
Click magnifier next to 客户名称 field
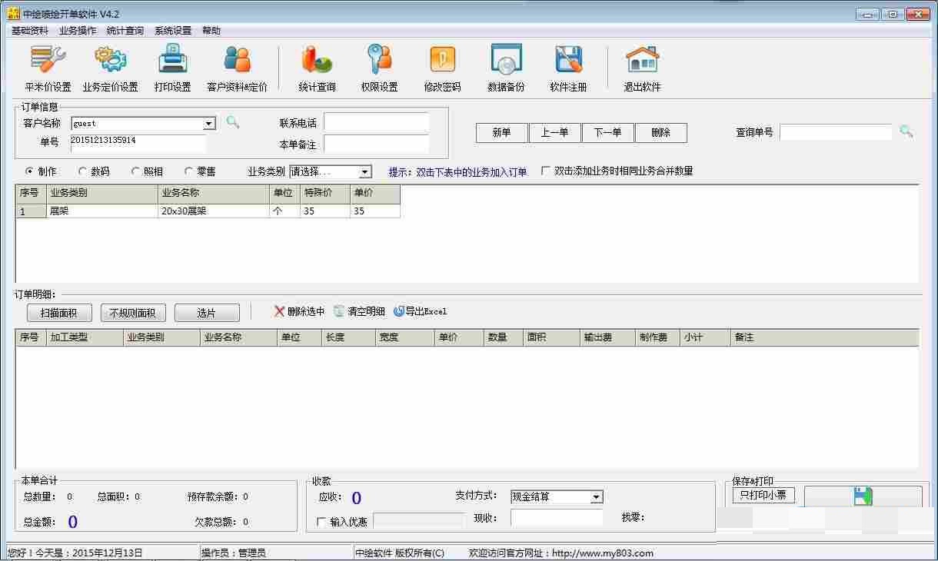tap(232, 122)
